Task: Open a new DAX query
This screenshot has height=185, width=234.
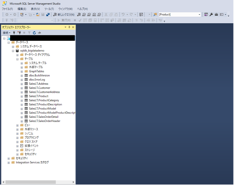Action: [99, 14]
